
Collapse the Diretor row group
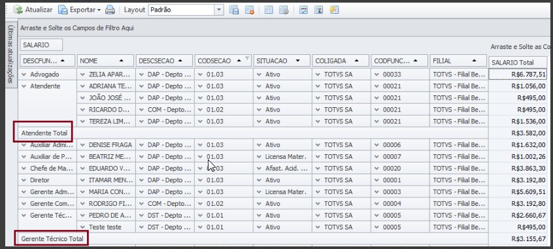[24, 180]
